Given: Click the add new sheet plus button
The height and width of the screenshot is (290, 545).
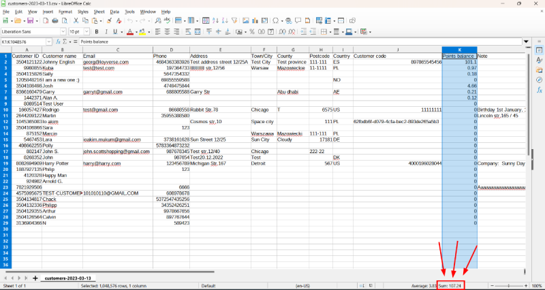Looking at the screenshot, I should tap(35, 278).
